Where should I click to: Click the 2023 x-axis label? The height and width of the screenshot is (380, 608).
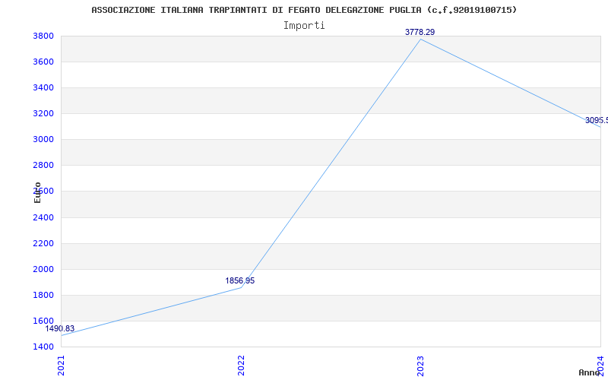coord(421,366)
